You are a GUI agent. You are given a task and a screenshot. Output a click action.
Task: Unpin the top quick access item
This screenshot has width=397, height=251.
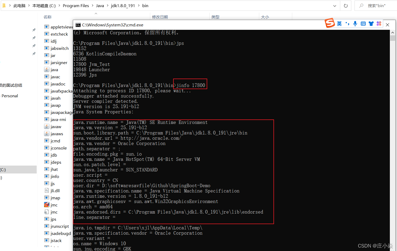tap(34, 30)
